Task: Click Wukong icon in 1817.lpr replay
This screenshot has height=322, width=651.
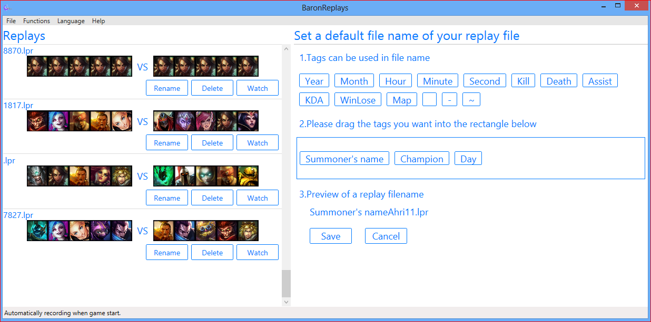Action: point(37,121)
